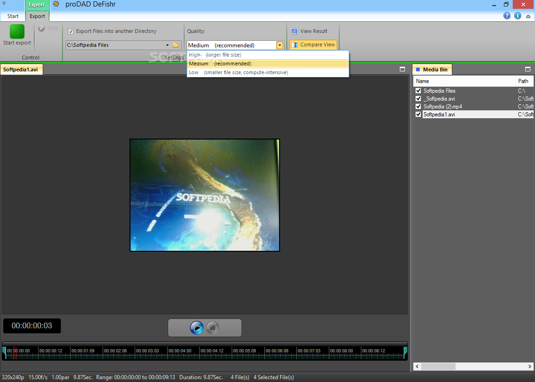The width and height of the screenshot is (535, 382).
Task: Click the View Result monitor icon
Action: point(294,32)
